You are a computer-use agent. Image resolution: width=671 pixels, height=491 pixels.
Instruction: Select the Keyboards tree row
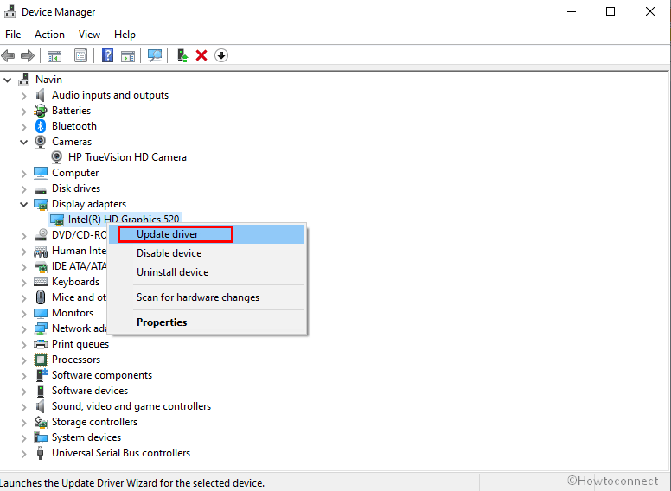(x=75, y=282)
